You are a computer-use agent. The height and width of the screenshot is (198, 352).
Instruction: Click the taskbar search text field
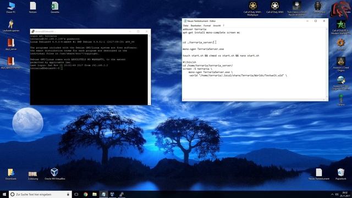[x=40, y=194]
